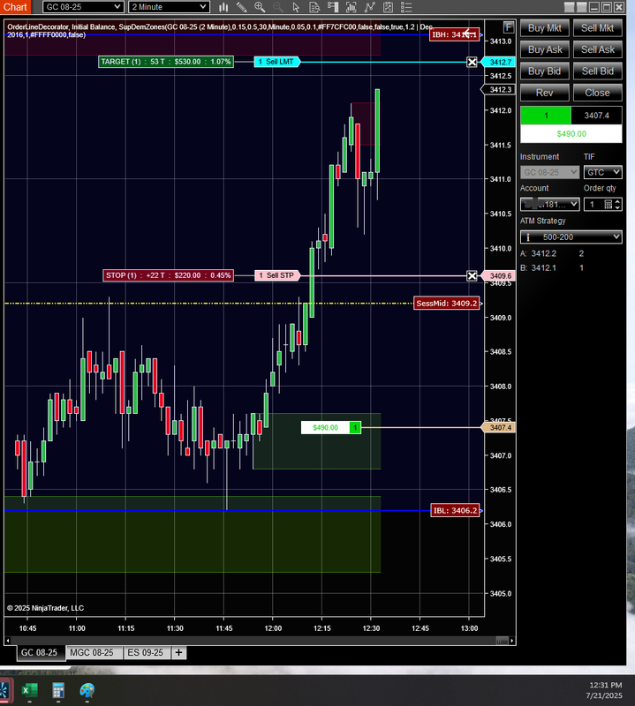This screenshot has width=635, height=706.
Task: Click the Sell Mkt button
Action: pos(597,28)
